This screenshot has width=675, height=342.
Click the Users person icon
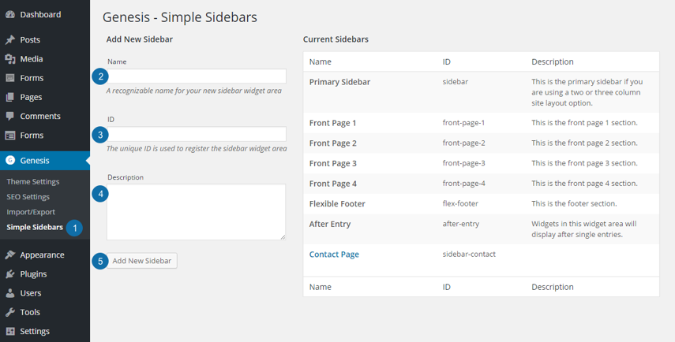(10, 293)
